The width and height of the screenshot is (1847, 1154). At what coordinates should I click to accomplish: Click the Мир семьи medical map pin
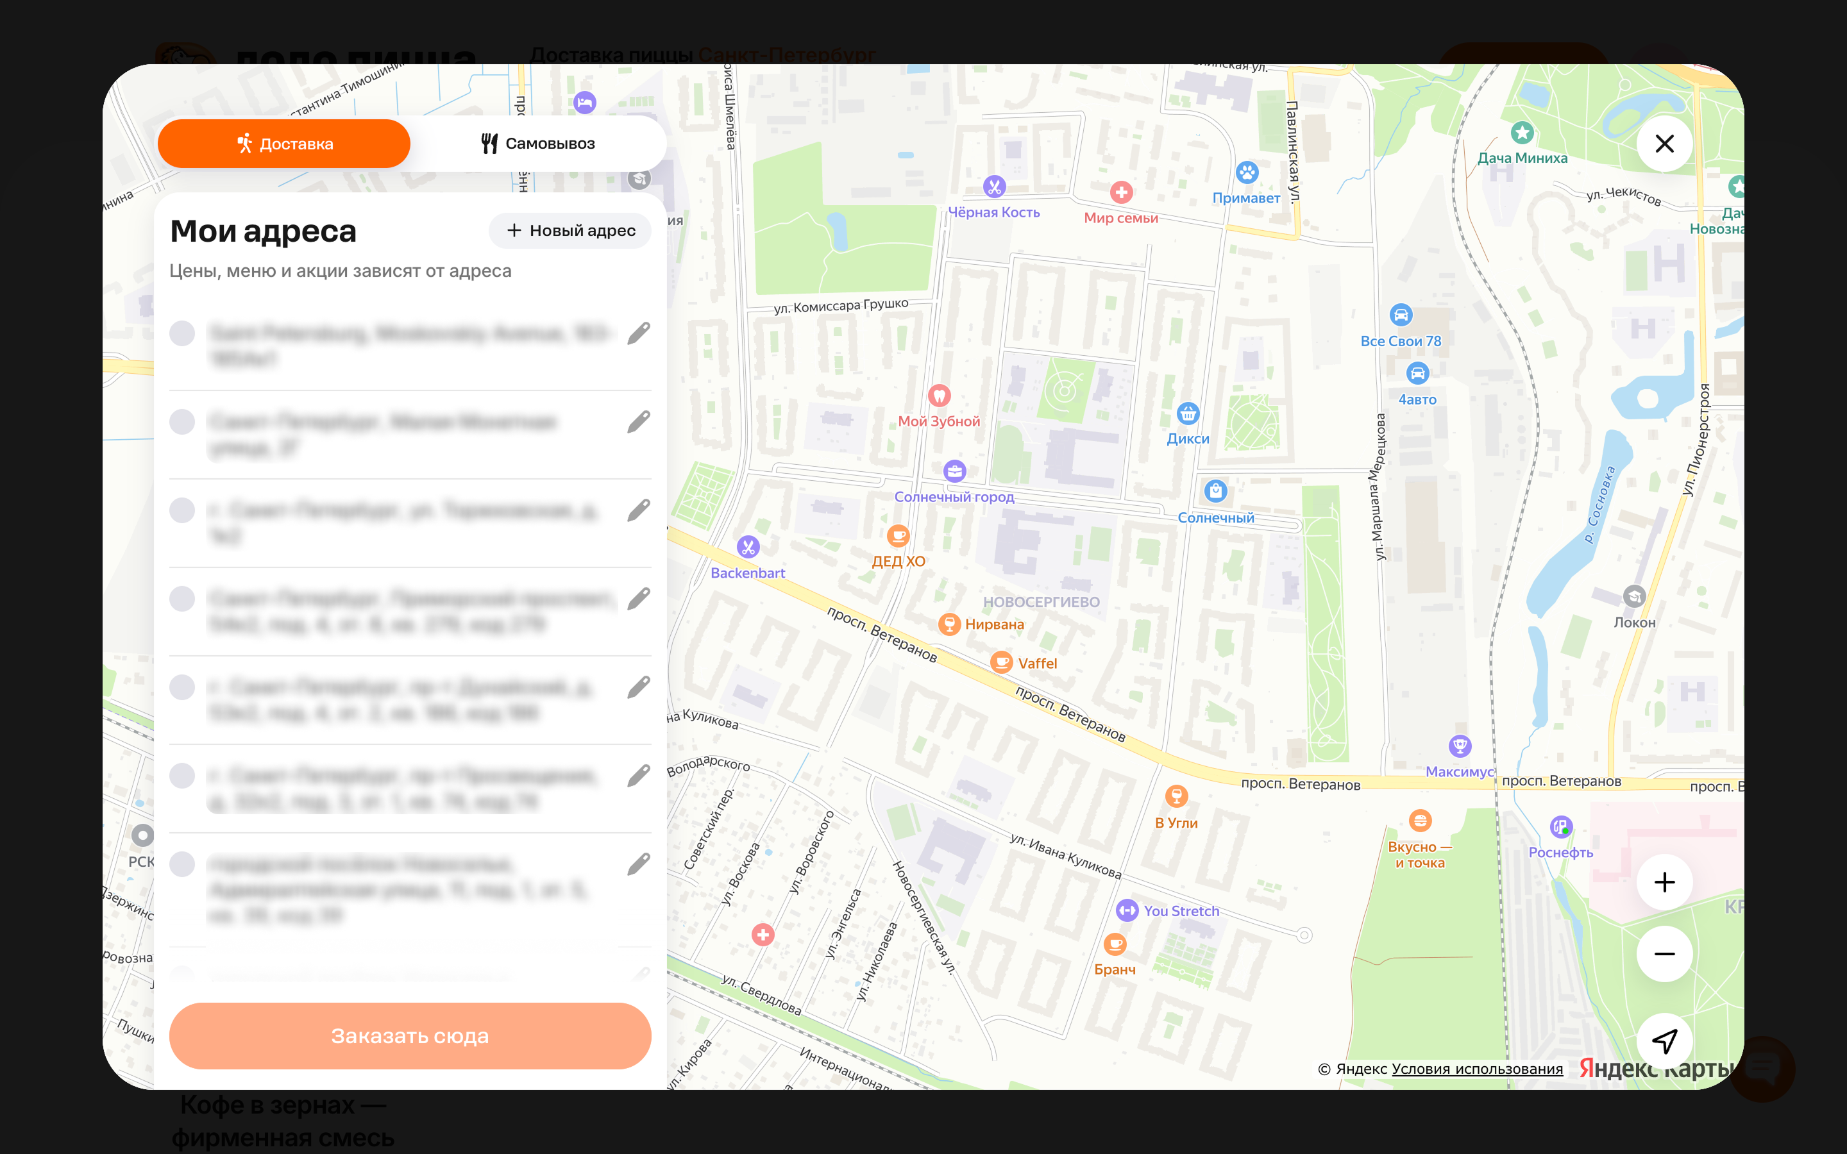click(x=1121, y=192)
